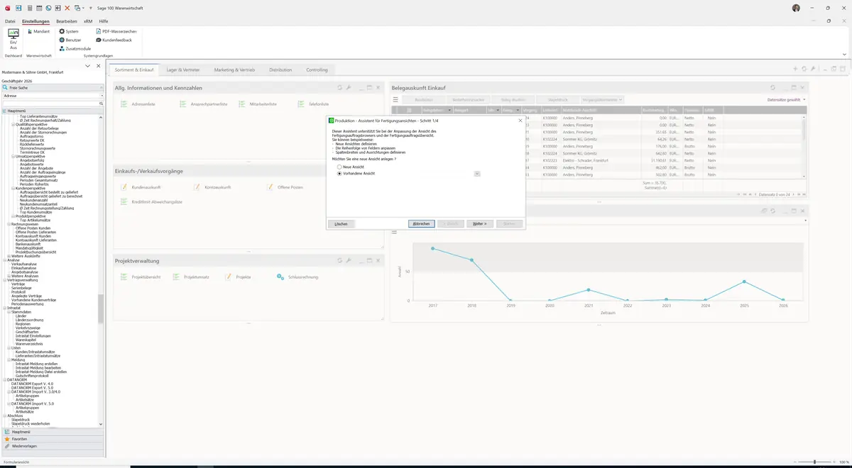Toggle the Dashboard Ein/Aus icon
The width and height of the screenshot is (852, 468).
13,38
